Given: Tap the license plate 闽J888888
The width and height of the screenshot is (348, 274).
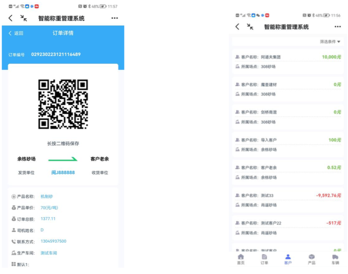Looking at the screenshot, I should pos(63,173).
